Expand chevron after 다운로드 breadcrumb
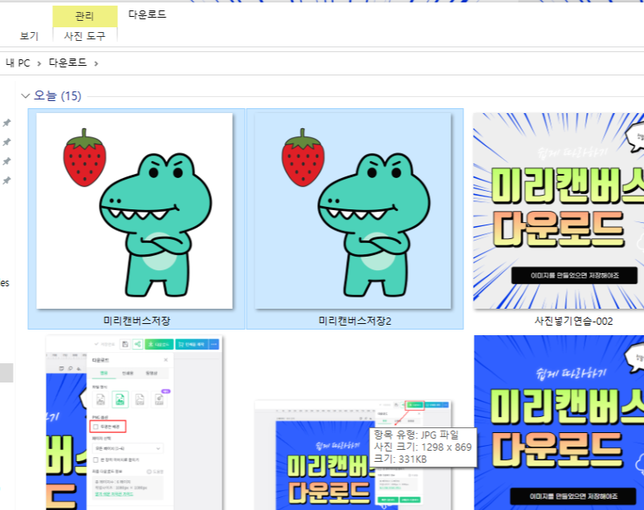This screenshot has width=644, height=510. [x=96, y=63]
